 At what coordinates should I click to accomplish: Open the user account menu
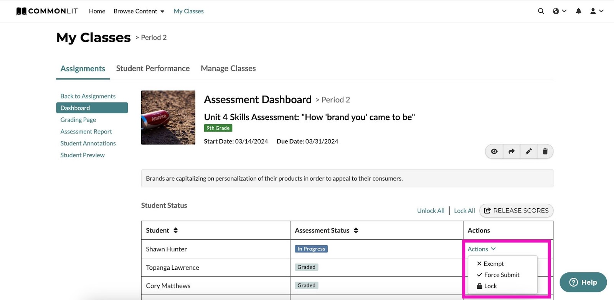596,11
